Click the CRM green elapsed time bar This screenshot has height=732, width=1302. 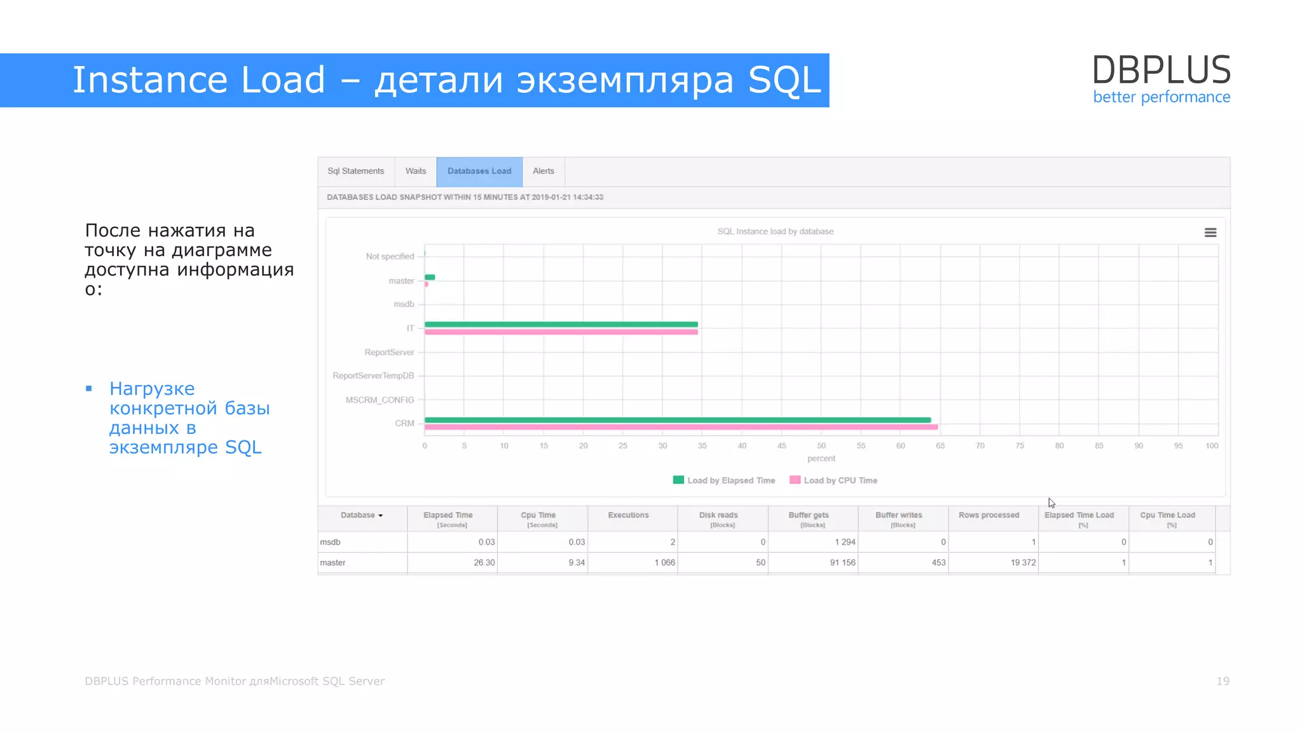[x=678, y=420]
